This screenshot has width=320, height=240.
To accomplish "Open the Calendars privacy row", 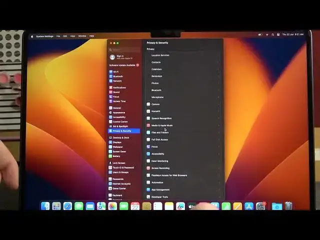I will (183, 69).
